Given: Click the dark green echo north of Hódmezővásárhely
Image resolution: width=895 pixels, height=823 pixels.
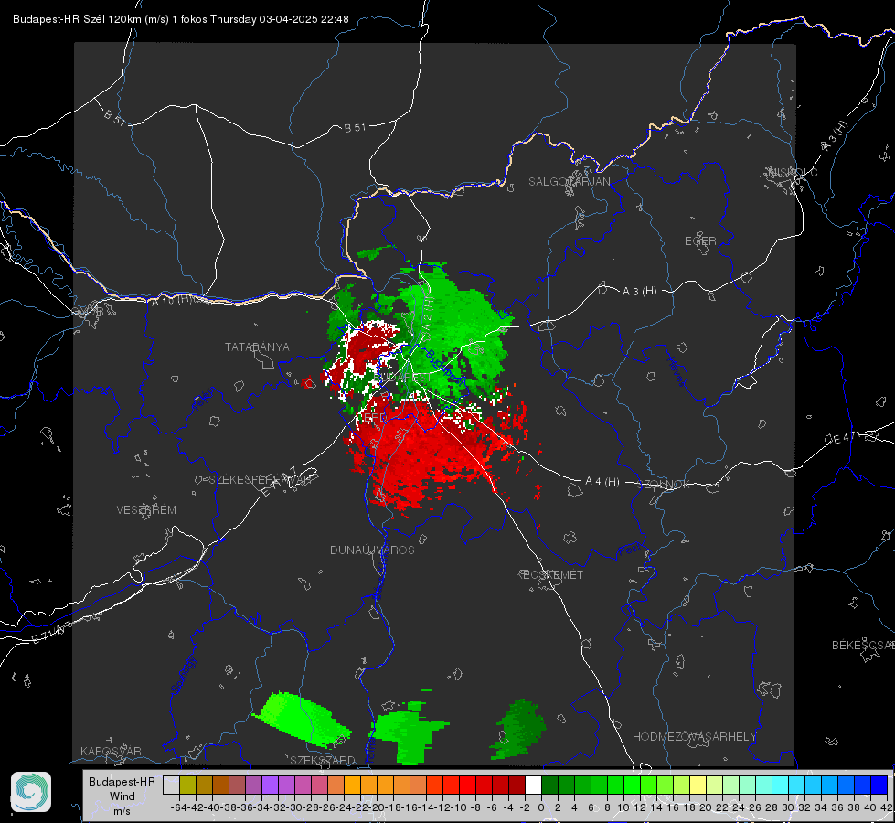Looking at the screenshot, I should pos(518,730).
